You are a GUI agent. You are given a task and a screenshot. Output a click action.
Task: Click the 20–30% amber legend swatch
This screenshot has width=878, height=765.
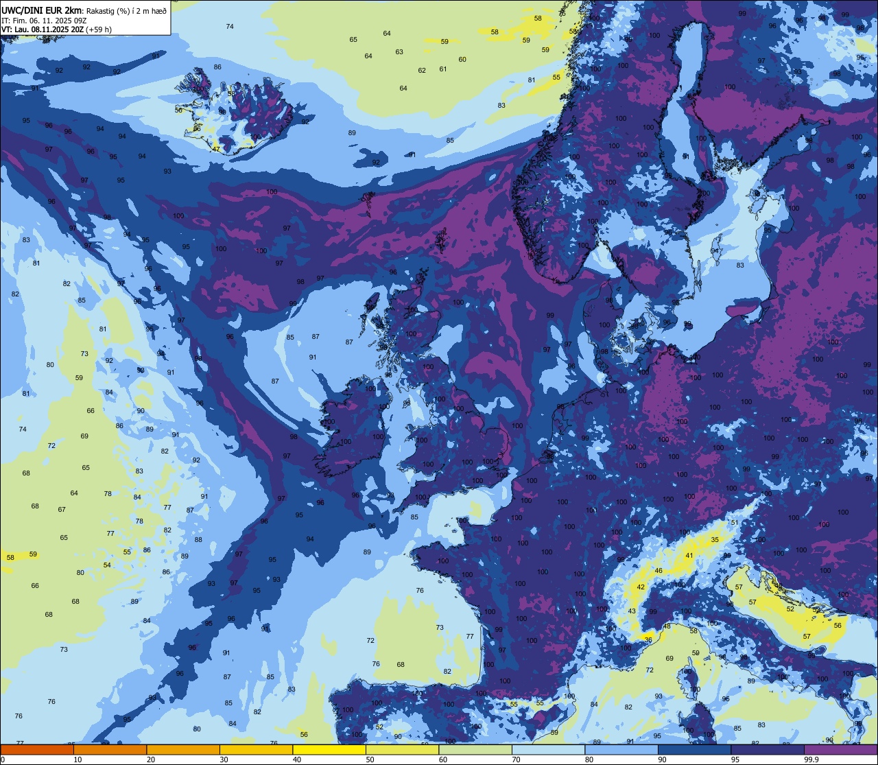tap(183, 749)
